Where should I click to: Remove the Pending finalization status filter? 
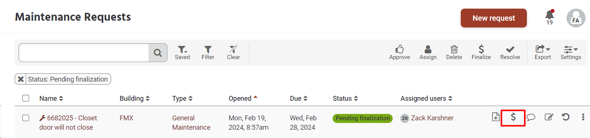pos(21,79)
